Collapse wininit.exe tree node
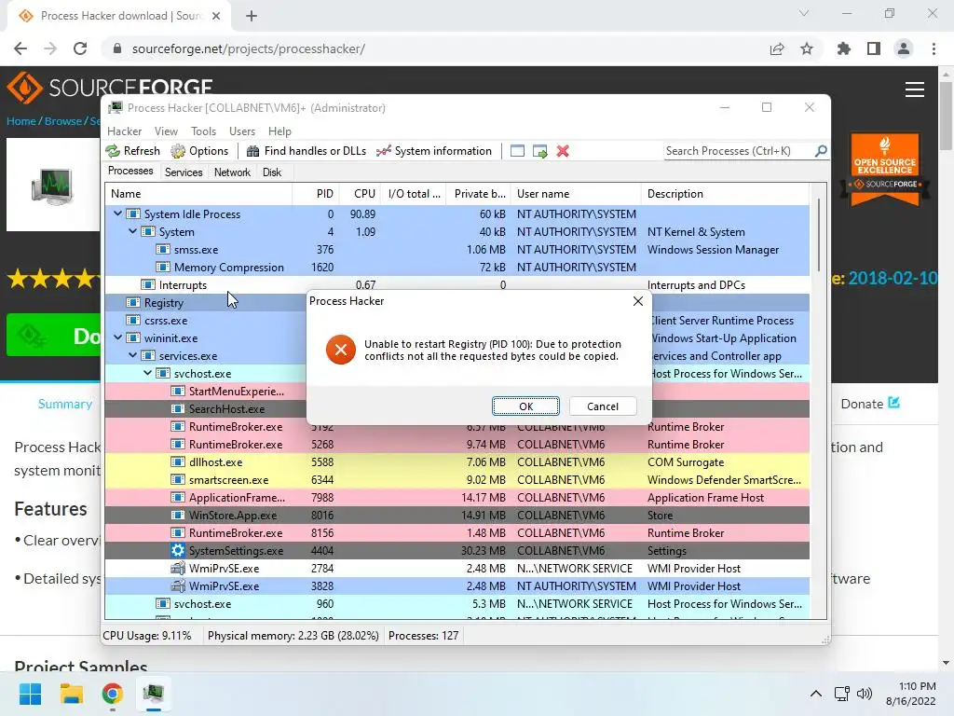The height and width of the screenshot is (716, 954). [x=118, y=337]
